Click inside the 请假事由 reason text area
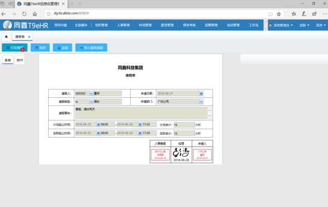This screenshot has height=207, width=328. point(141,113)
